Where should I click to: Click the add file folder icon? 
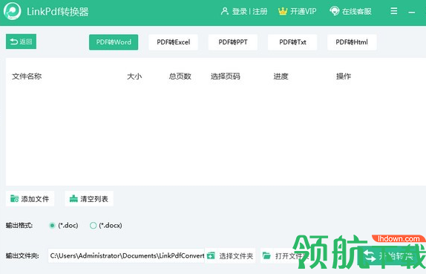[14, 199]
